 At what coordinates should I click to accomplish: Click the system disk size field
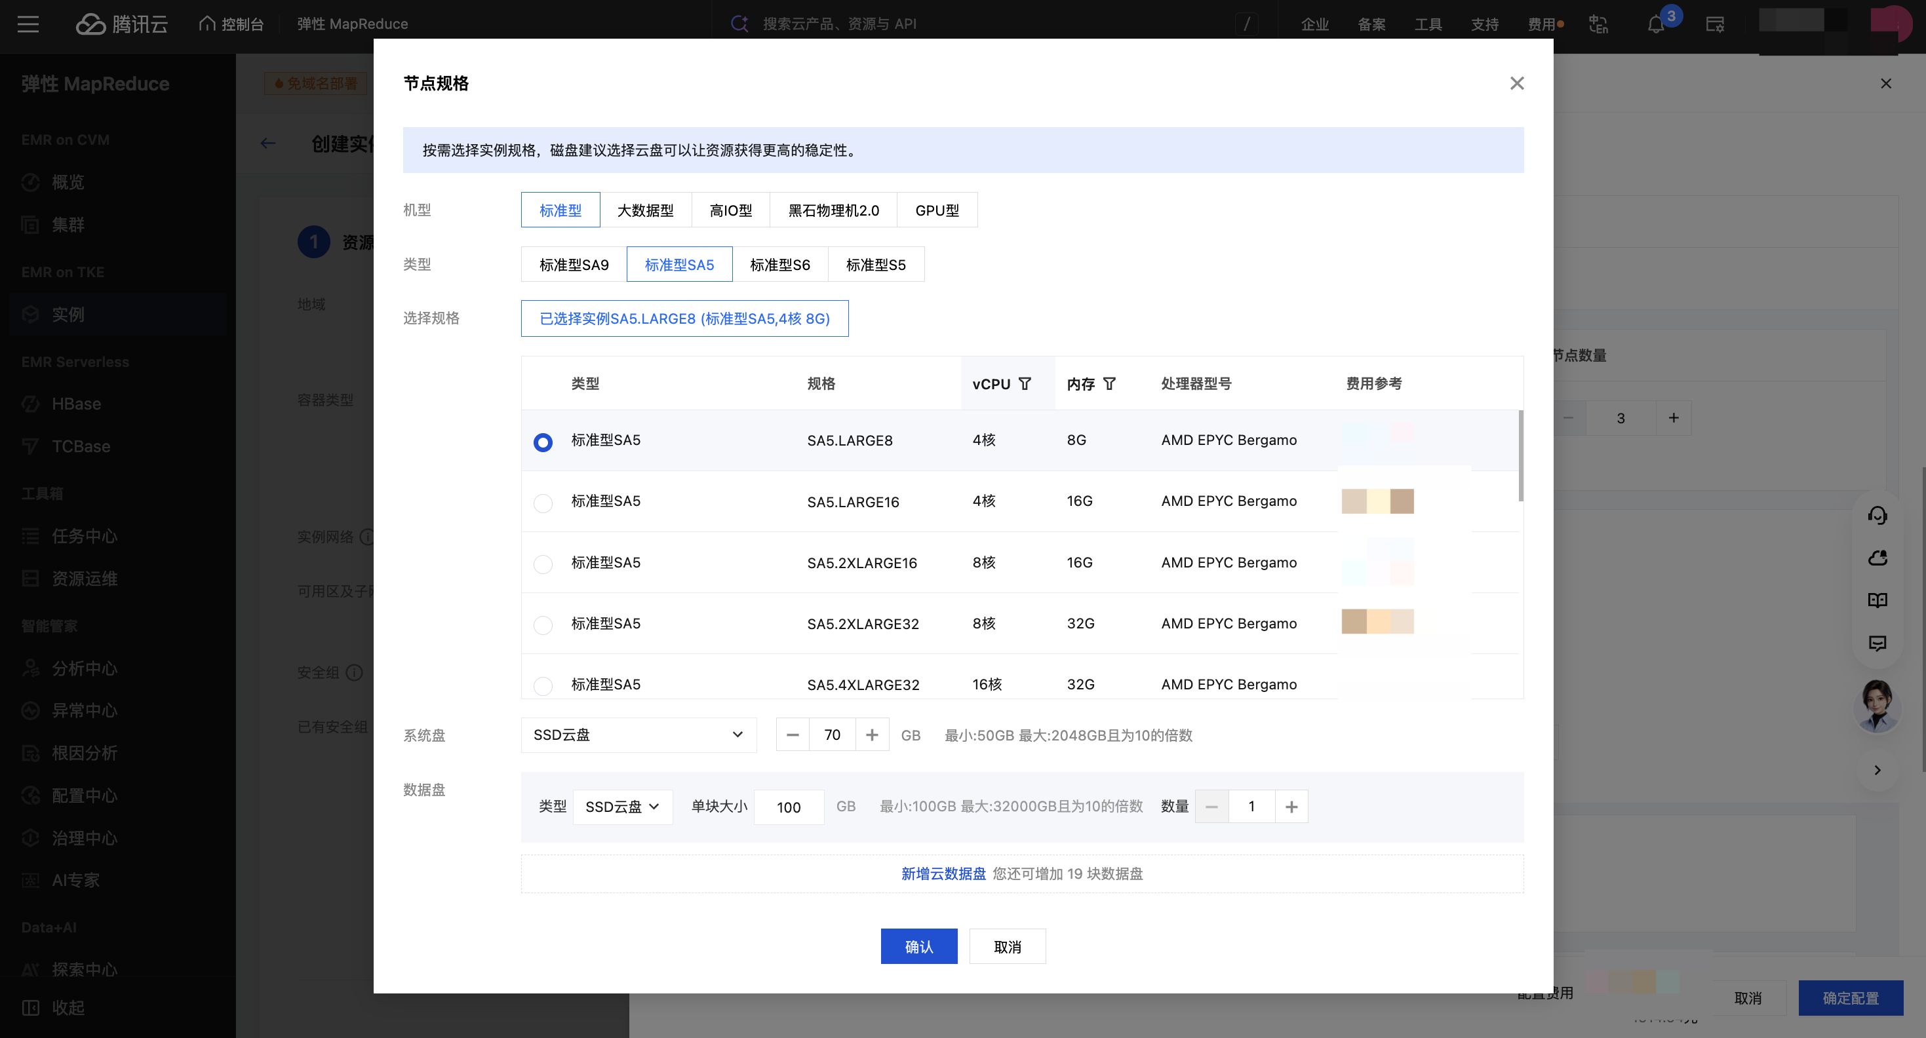click(x=832, y=735)
